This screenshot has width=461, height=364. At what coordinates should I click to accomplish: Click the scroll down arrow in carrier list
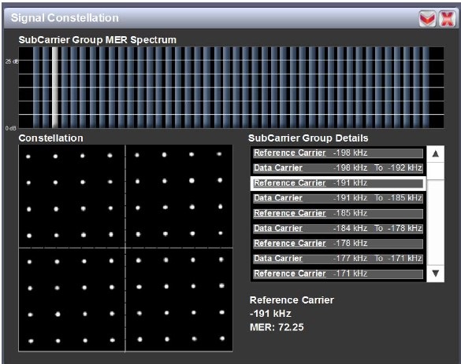coord(436,274)
